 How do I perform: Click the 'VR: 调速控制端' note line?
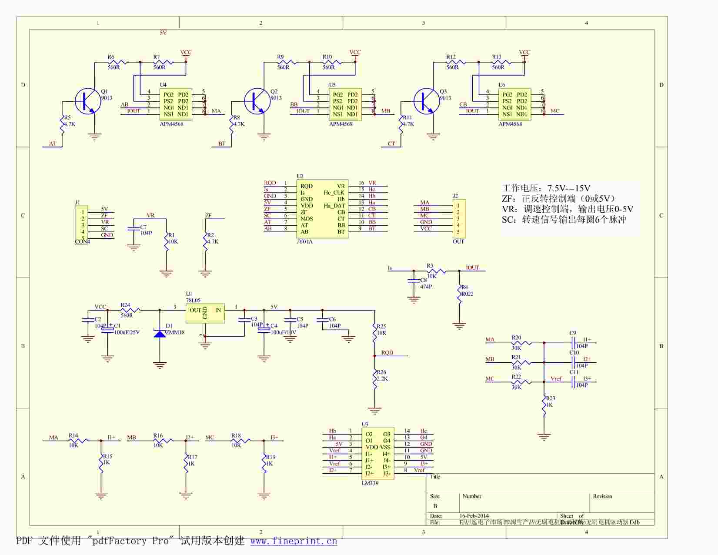[568, 209]
